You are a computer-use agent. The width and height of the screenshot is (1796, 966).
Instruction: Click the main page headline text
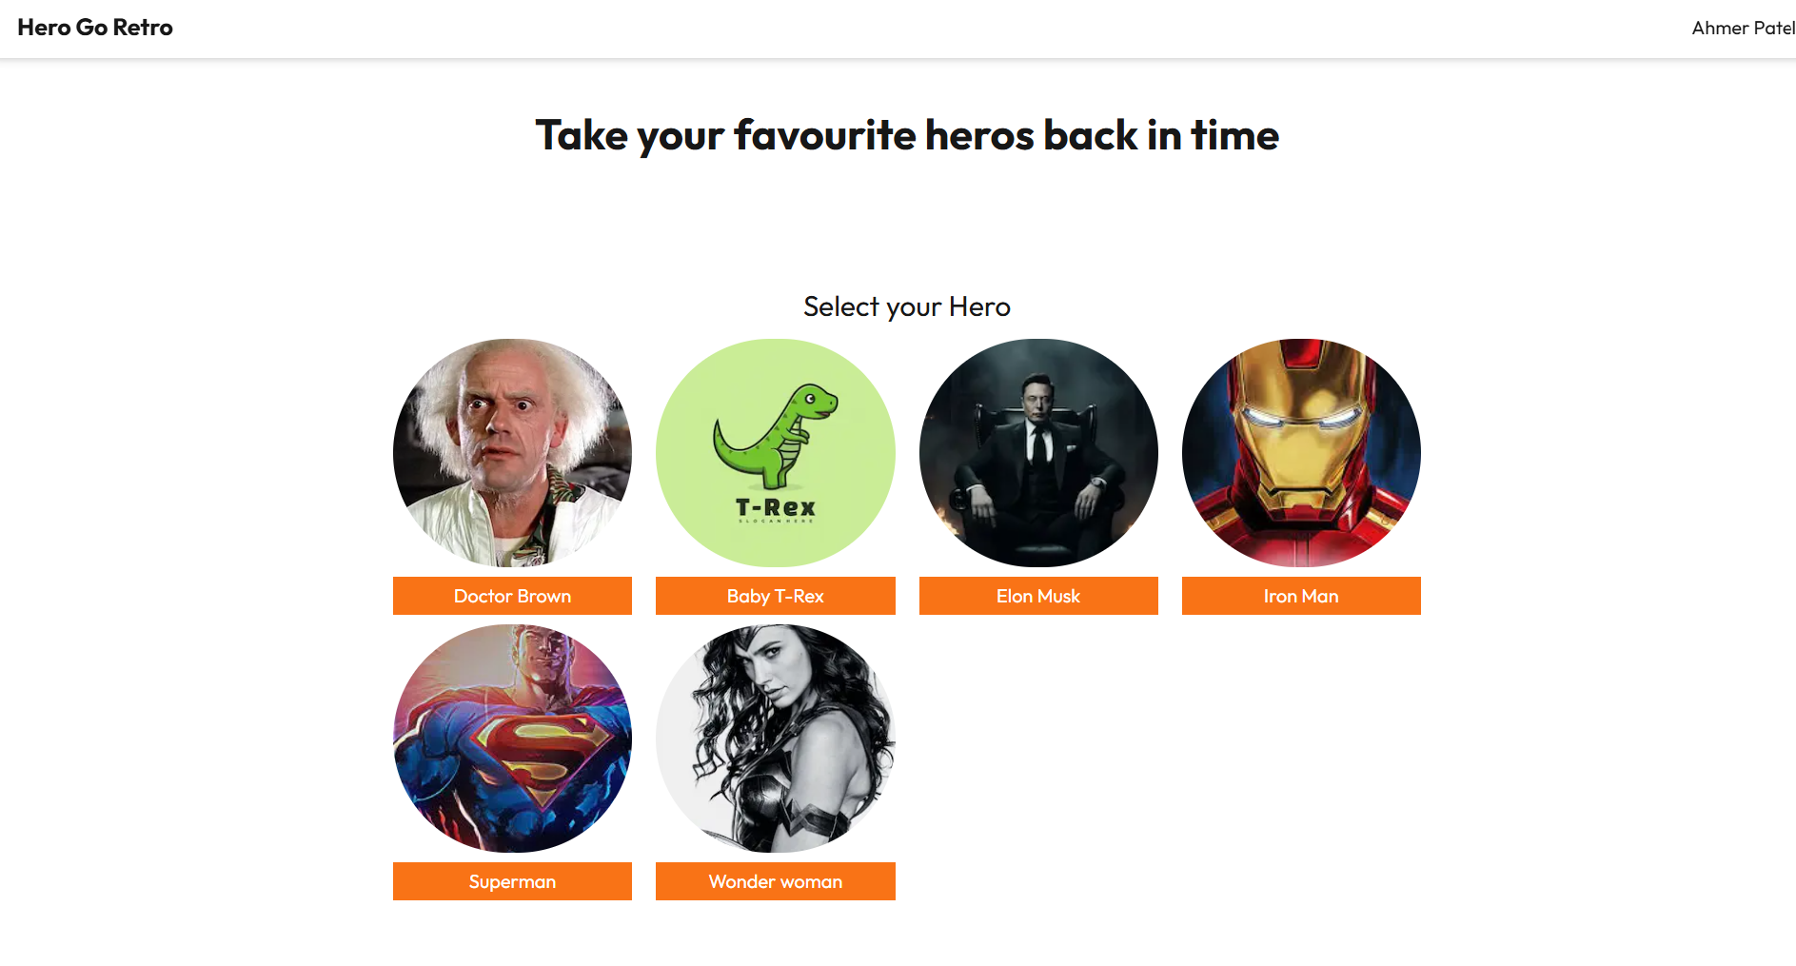907,135
